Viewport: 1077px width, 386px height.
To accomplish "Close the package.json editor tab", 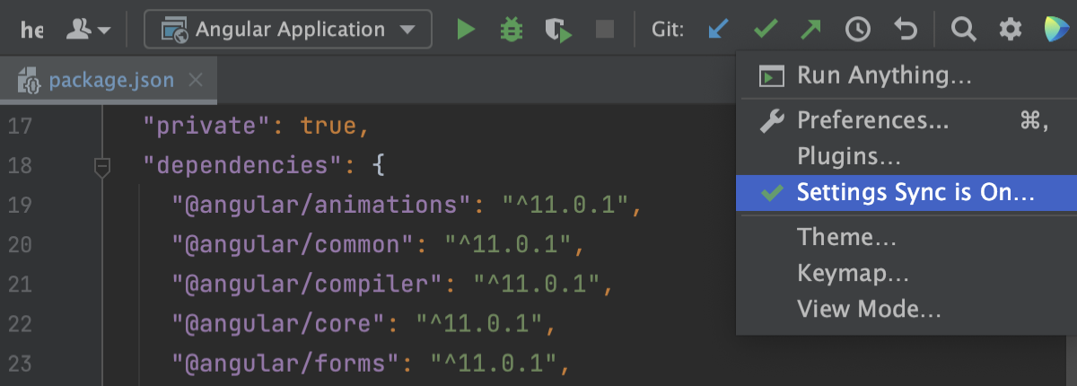I will [196, 81].
